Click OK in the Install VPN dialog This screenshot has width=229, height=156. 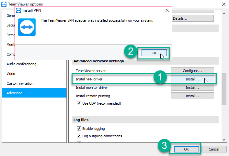pyautogui.click(x=154, y=53)
